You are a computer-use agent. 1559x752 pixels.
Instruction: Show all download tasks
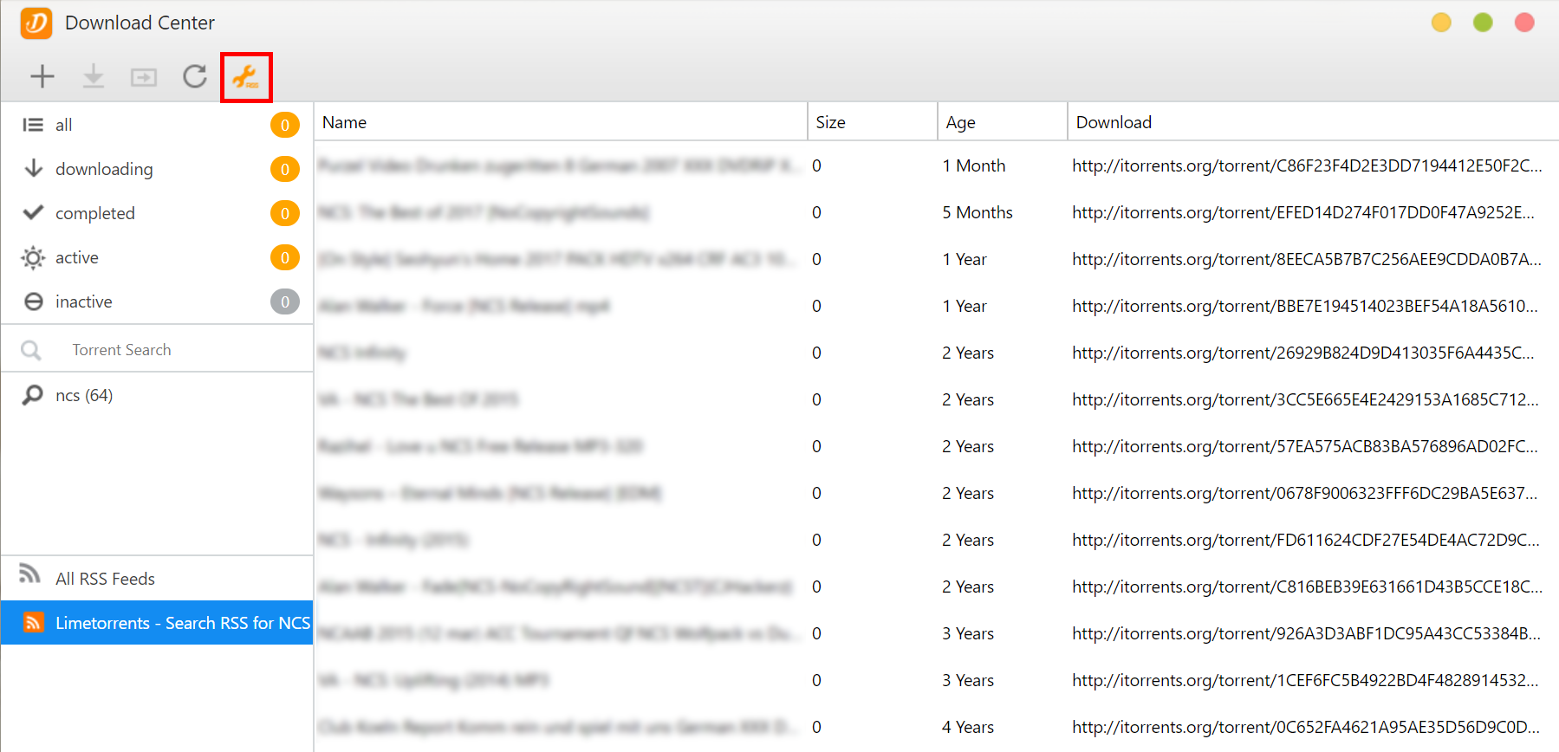click(64, 125)
